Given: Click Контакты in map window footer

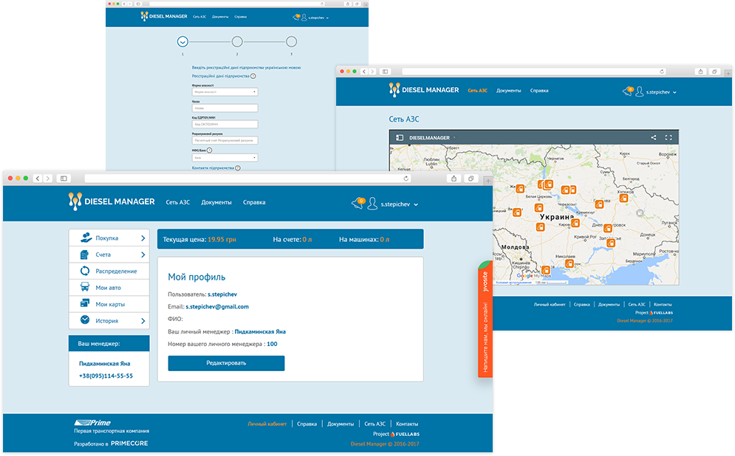Looking at the screenshot, I should [x=663, y=304].
